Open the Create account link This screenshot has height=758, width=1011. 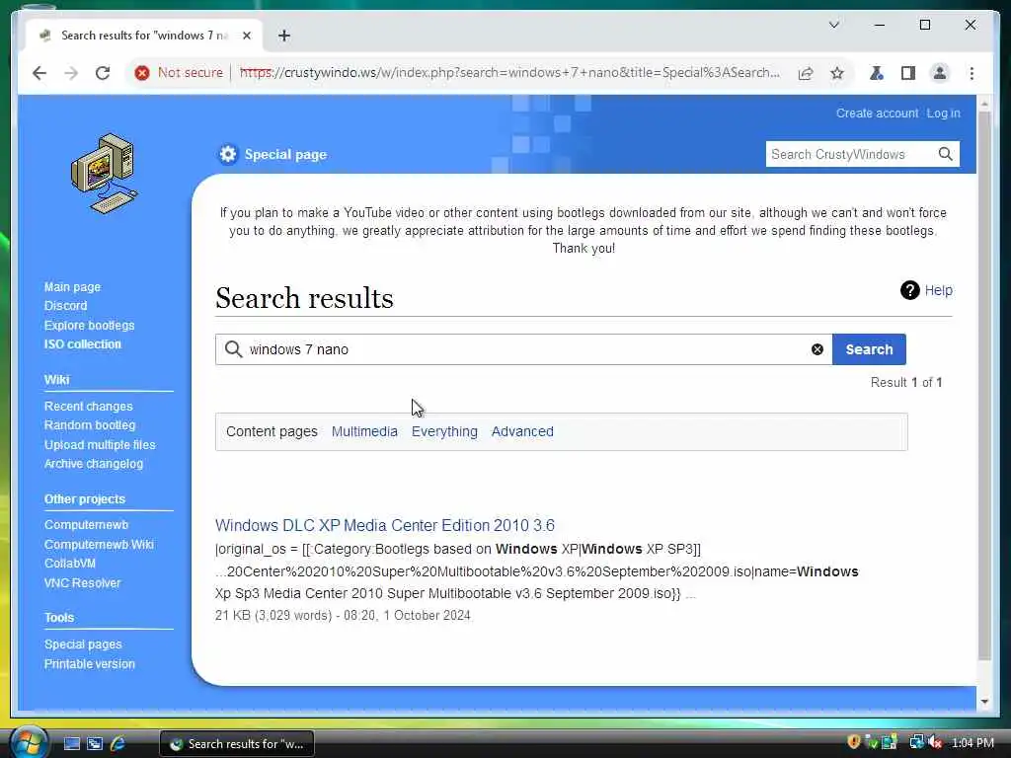(x=877, y=113)
